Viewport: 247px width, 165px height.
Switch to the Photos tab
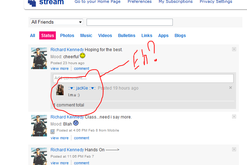click(x=67, y=36)
